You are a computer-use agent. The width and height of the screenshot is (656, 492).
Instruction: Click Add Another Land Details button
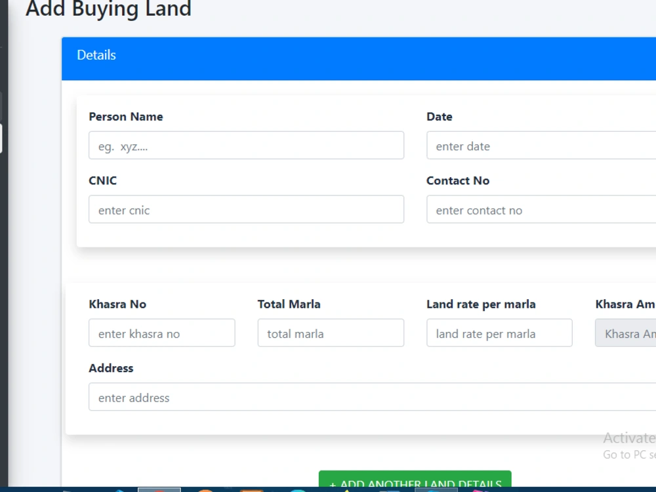pyautogui.click(x=415, y=479)
